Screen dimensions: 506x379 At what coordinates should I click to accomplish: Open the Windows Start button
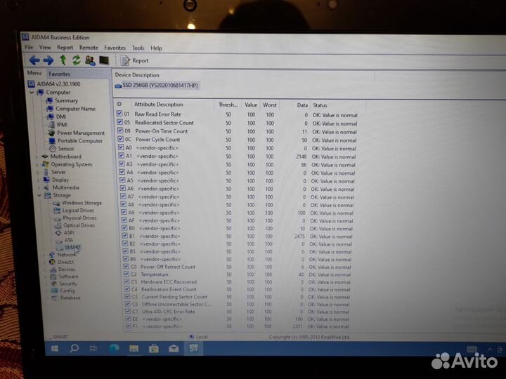(55, 348)
